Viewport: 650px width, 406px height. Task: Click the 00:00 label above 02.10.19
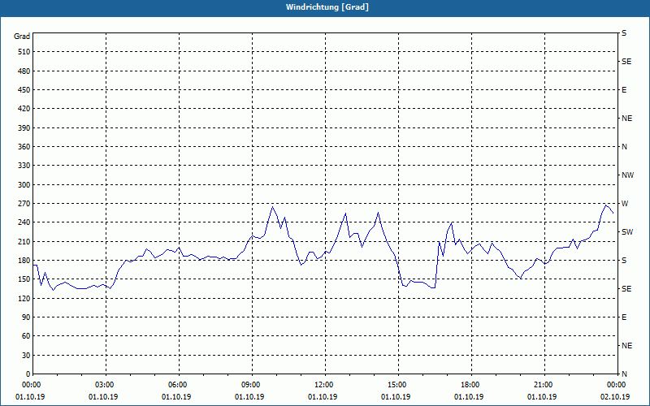coord(617,385)
